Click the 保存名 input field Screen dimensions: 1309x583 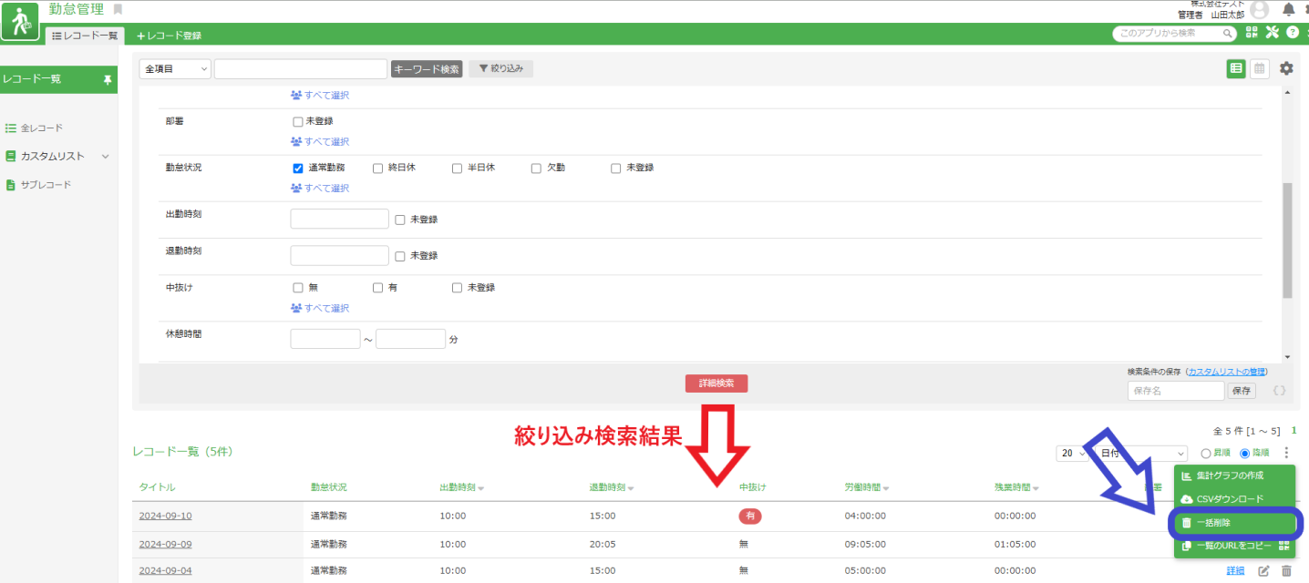tap(1175, 391)
